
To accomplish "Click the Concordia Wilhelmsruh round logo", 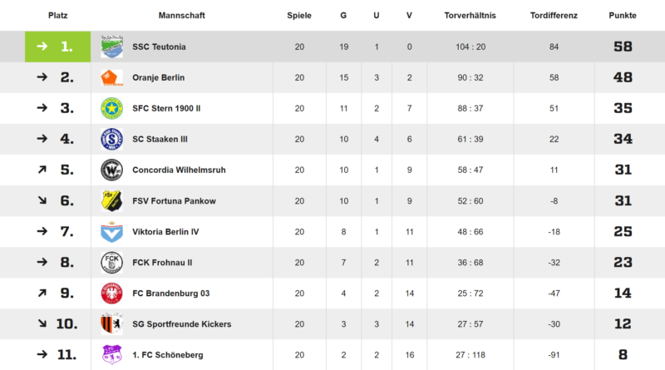I will click(111, 170).
